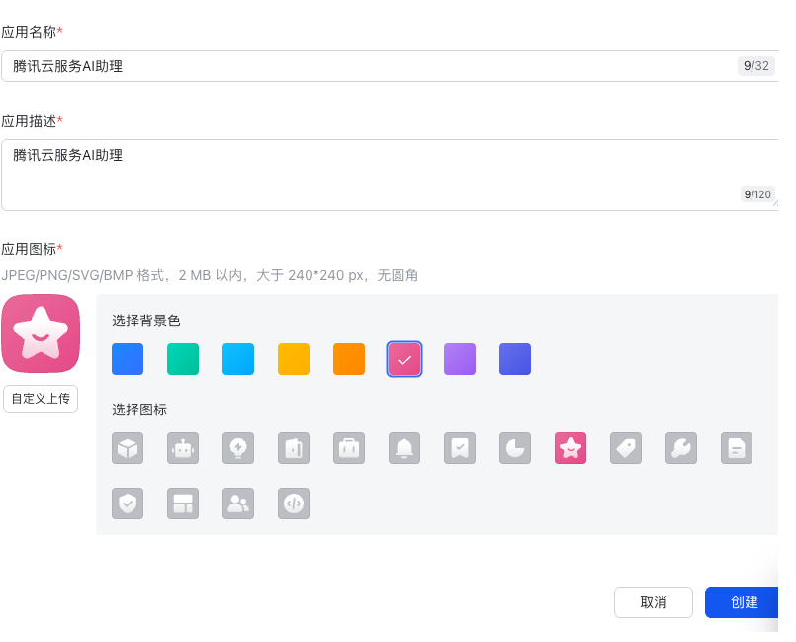Select the briefcase app icon
The width and height of the screenshot is (796, 642).
pyautogui.click(x=349, y=448)
